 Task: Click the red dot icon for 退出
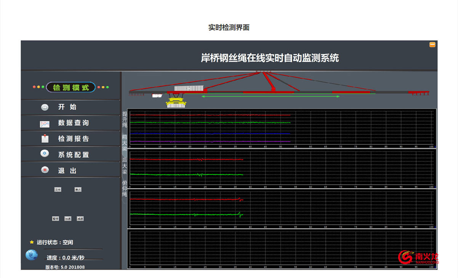coord(45,170)
